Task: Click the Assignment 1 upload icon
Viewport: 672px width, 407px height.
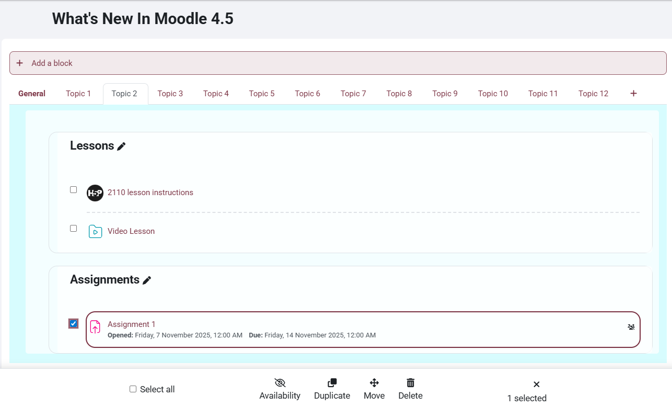Action: point(95,327)
